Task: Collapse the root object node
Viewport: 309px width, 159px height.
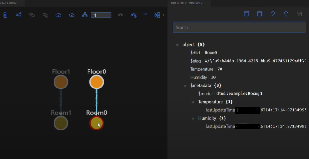Action: point(177,45)
